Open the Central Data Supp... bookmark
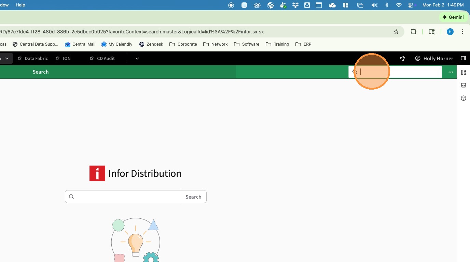Viewport: 470px width, 262px height. coord(36,44)
